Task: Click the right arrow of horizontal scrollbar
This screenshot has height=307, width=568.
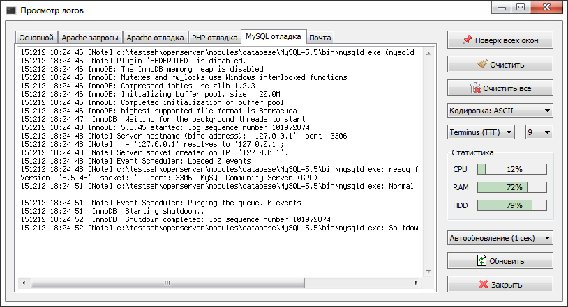Action: coord(419,283)
